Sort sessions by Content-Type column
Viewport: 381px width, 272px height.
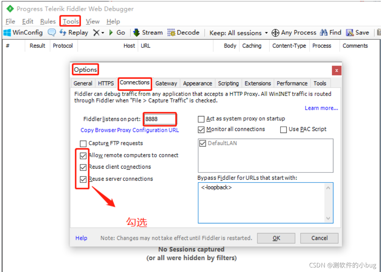(289, 46)
